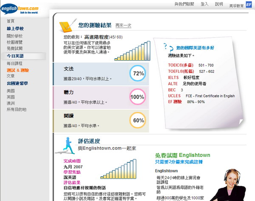This screenshot has width=255, height=201.
Task: Click the 完成時間 label
Action: pyautogui.click(x=72, y=161)
